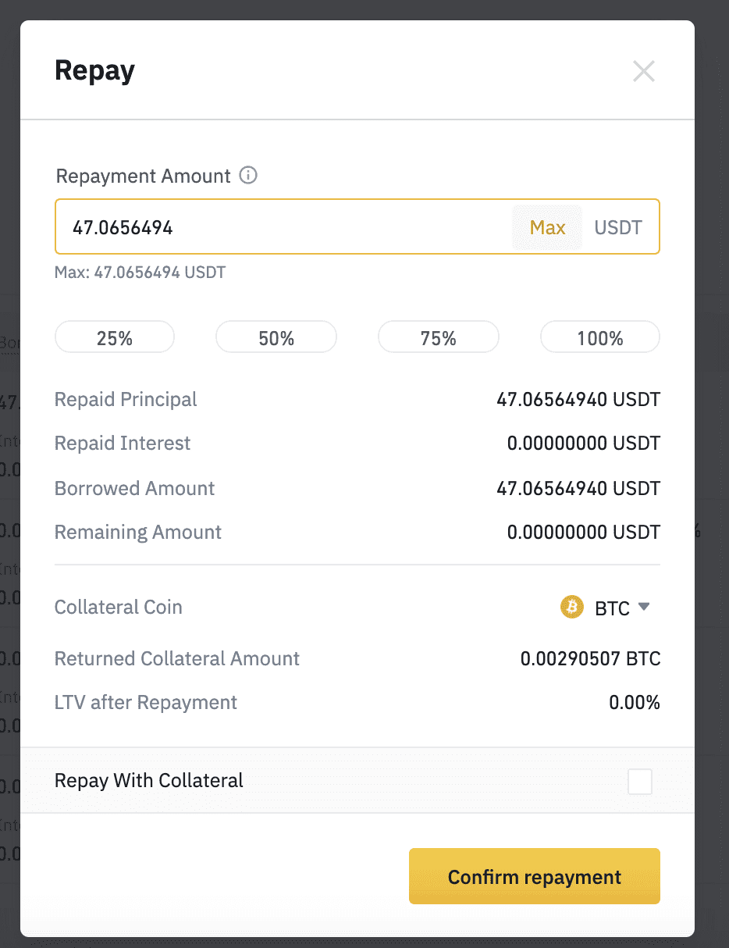Click the Repaid Principal amount value
This screenshot has height=948, width=729.
pyautogui.click(x=578, y=400)
